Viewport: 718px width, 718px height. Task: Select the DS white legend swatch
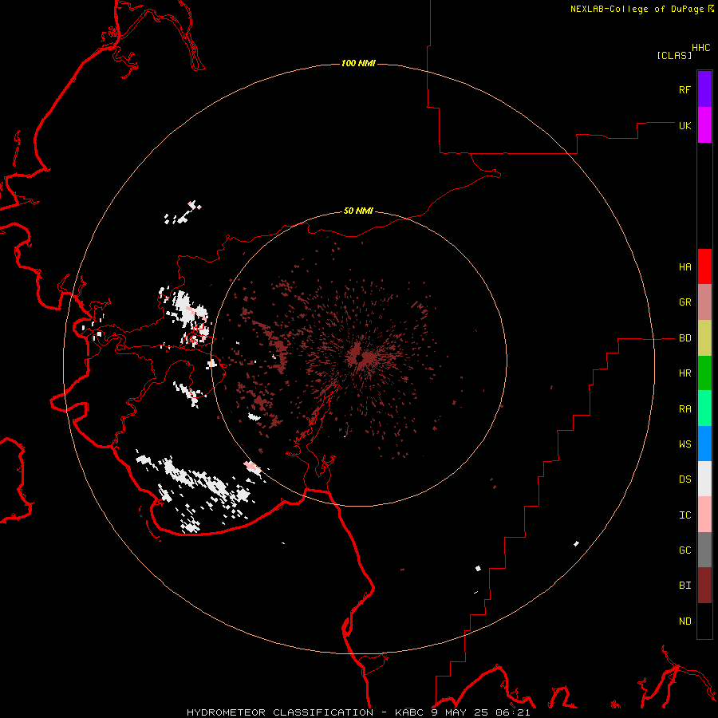[x=704, y=479]
